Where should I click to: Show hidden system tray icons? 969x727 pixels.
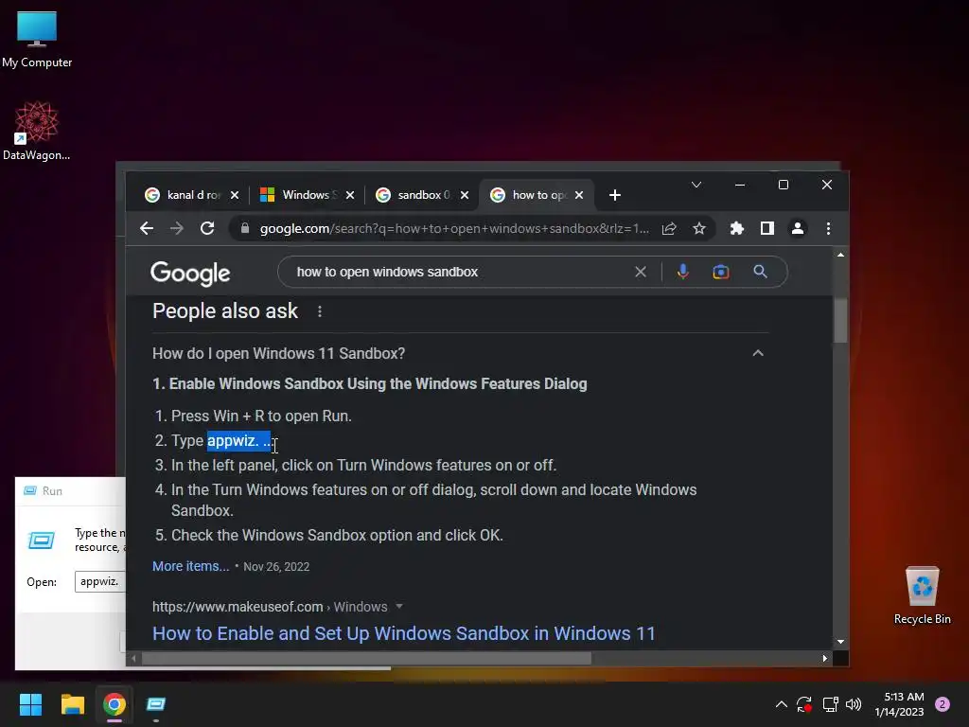click(x=781, y=704)
